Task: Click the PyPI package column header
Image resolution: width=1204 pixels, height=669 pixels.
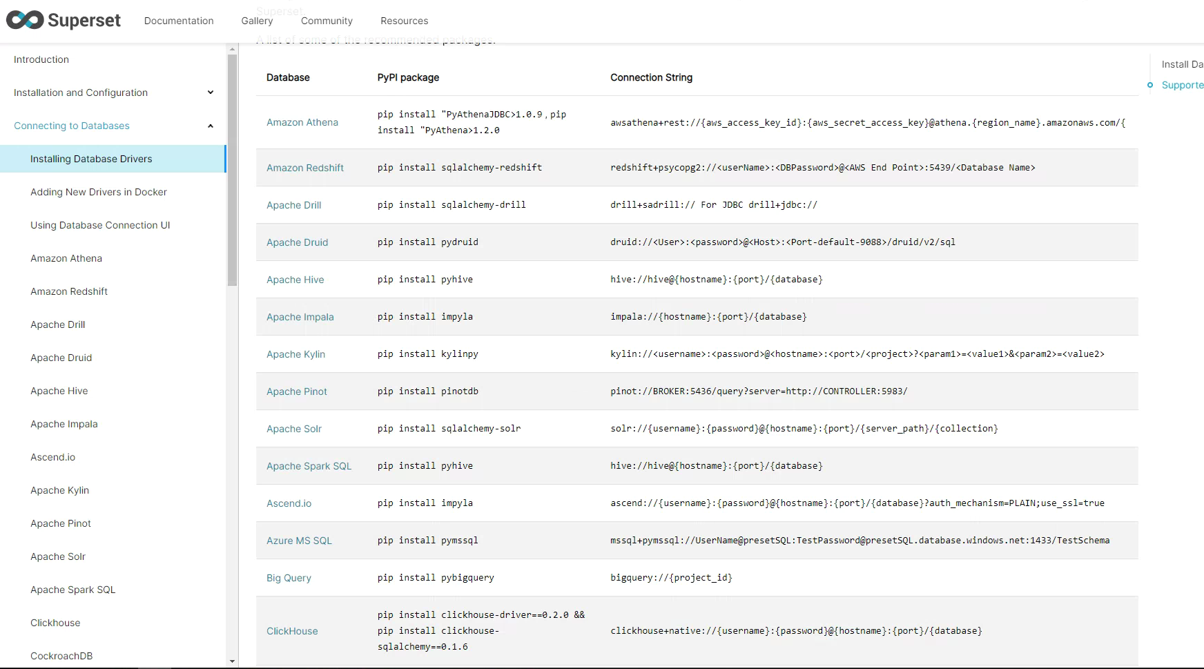Action: tap(408, 77)
